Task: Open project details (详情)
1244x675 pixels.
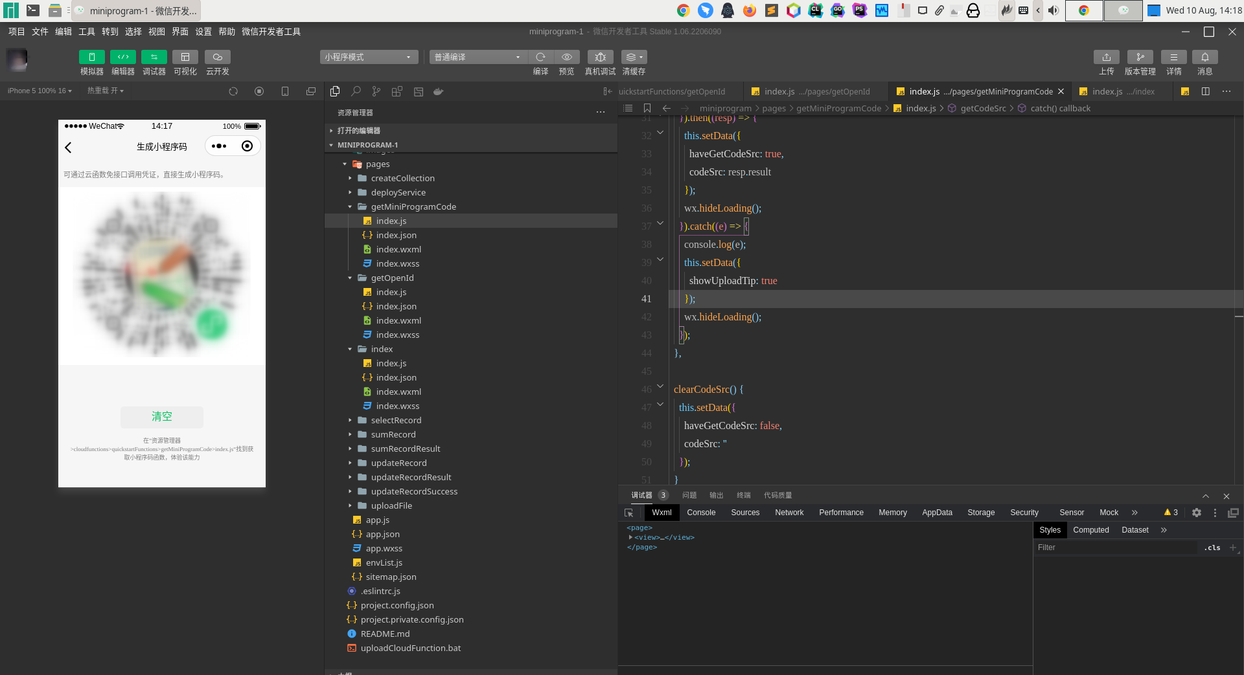Action: coord(1174,57)
